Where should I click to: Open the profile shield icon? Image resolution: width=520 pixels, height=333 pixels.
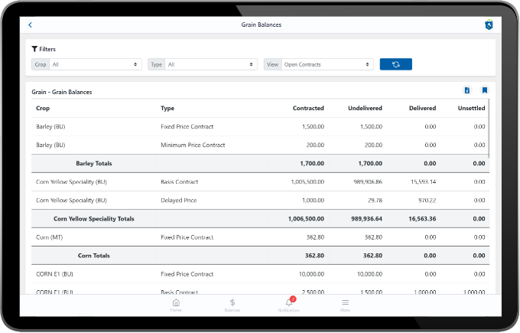pos(488,25)
